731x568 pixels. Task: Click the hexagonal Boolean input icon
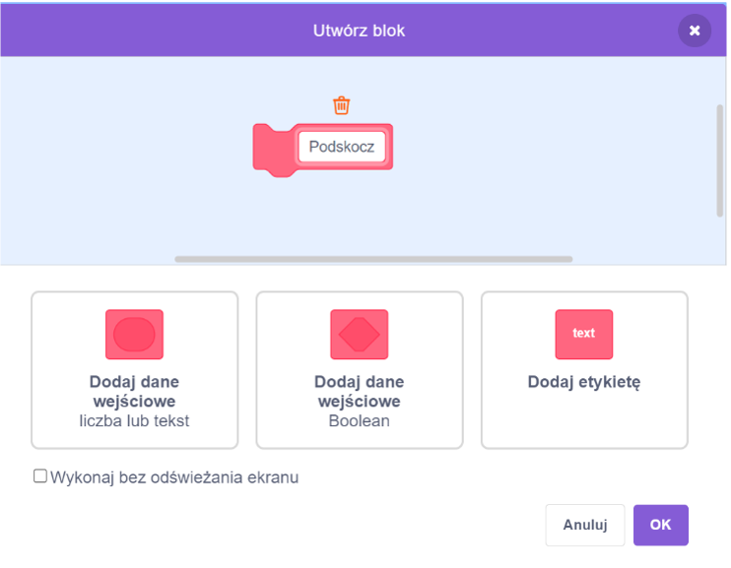[x=359, y=335]
